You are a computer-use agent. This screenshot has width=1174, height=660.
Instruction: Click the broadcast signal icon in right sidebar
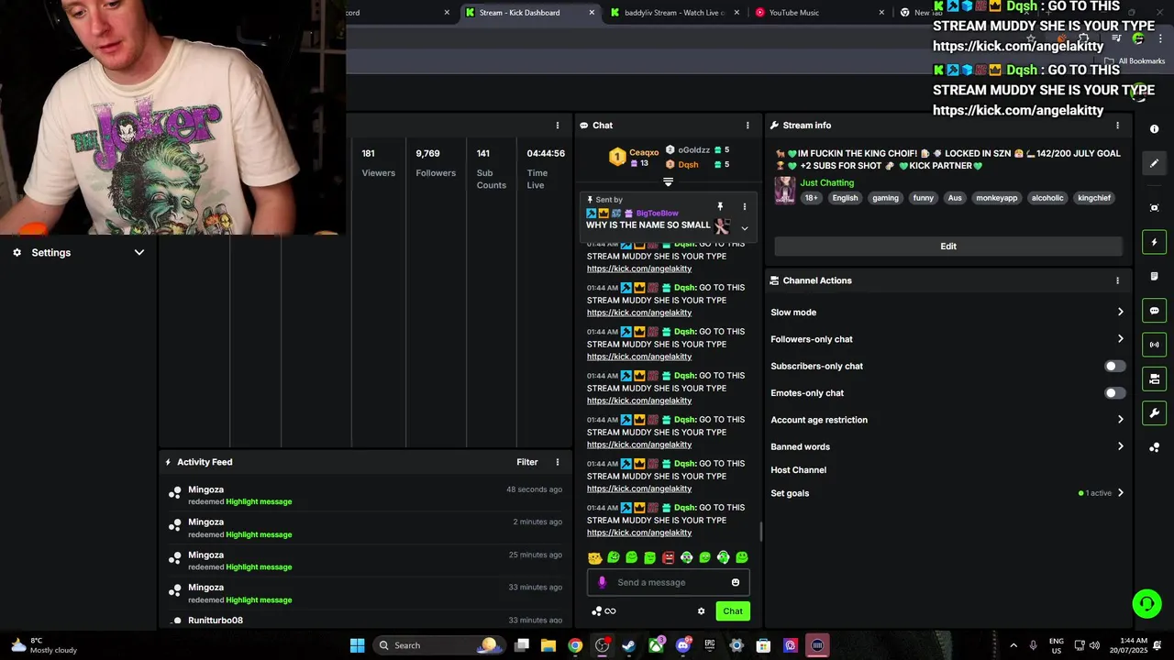click(1155, 345)
